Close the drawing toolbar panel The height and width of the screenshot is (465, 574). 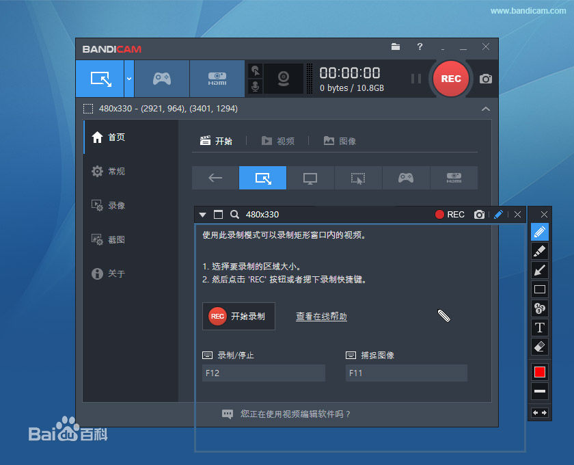pos(545,214)
